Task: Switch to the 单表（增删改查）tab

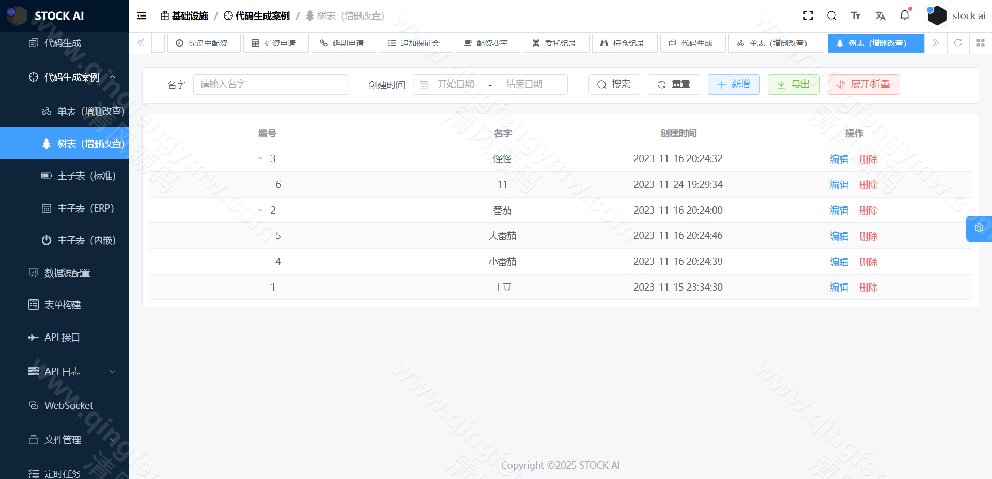Action: click(x=776, y=43)
